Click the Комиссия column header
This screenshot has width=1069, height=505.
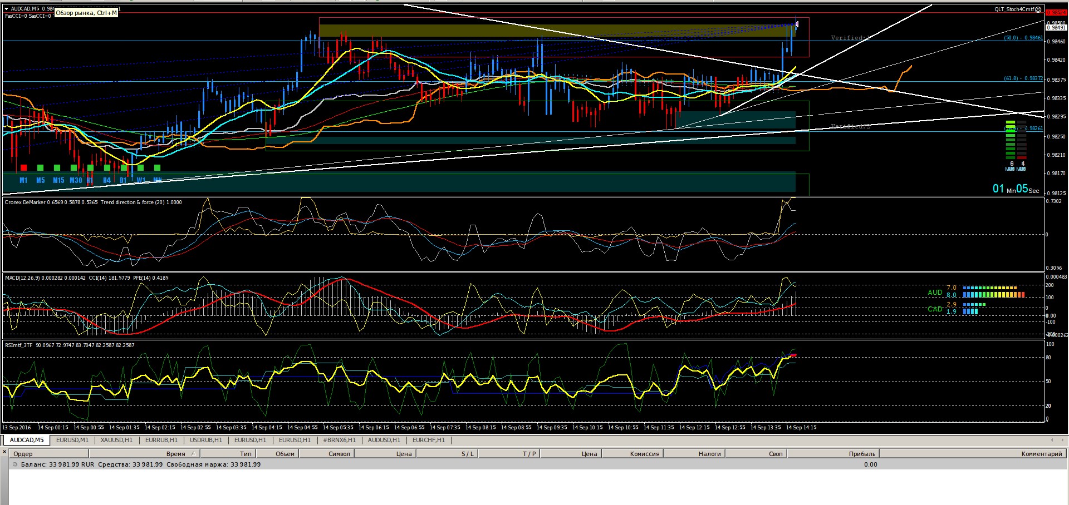pyautogui.click(x=632, y=454)
